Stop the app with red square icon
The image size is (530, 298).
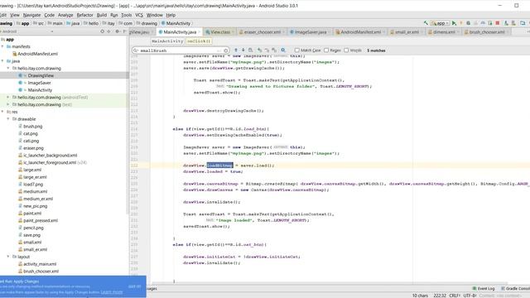click(498, 23)
